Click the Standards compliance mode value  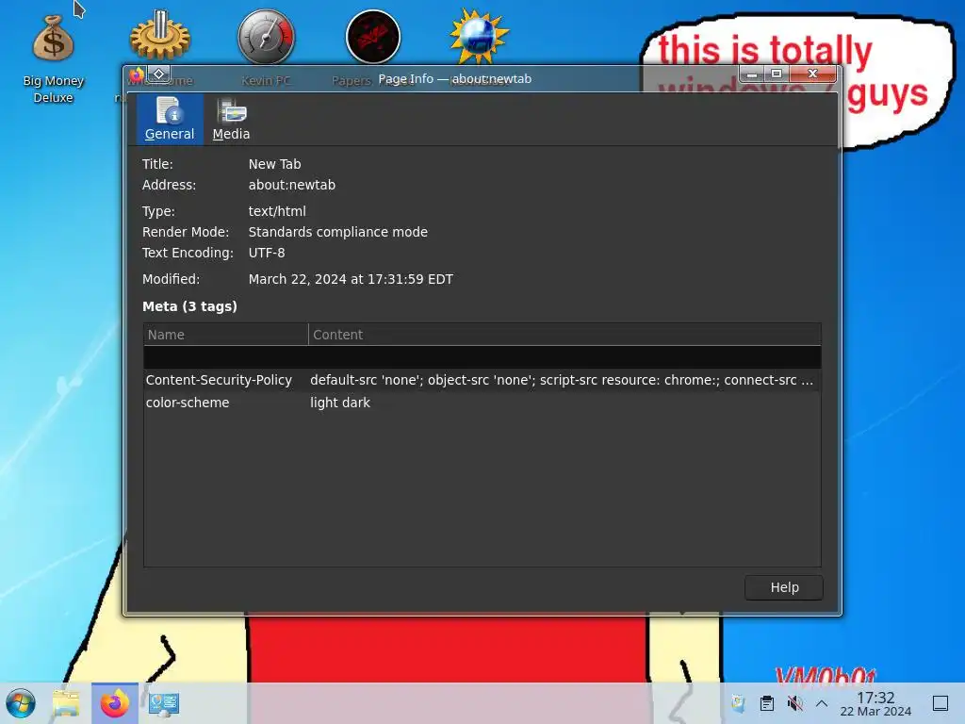point(338,232)
